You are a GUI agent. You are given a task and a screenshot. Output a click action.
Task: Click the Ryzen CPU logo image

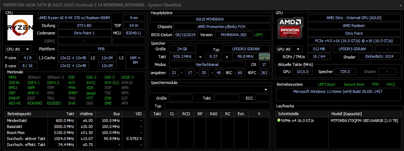coord(20,28)
